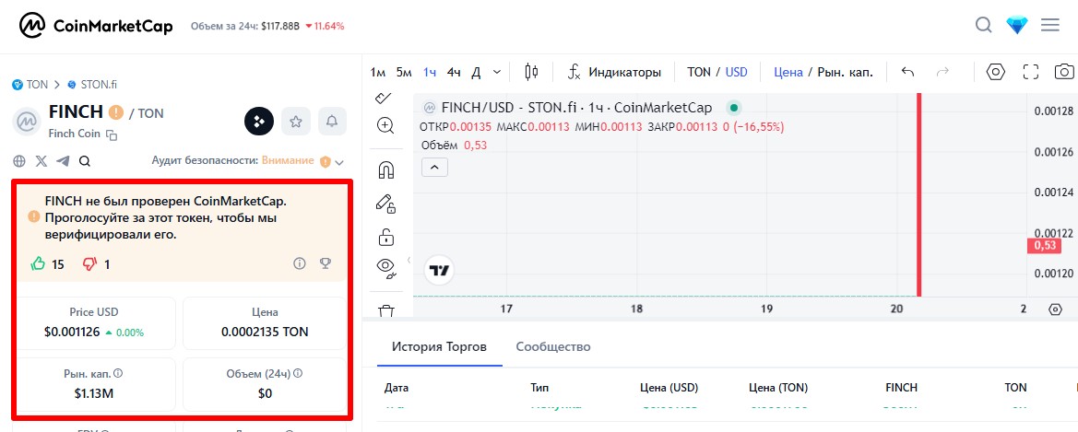Open Индикаторы indicators
The image size is (1078, 432).
click(614, 72)
